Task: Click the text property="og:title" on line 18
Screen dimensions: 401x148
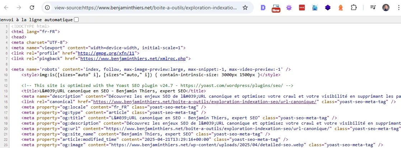Action: tap(61, 118)
